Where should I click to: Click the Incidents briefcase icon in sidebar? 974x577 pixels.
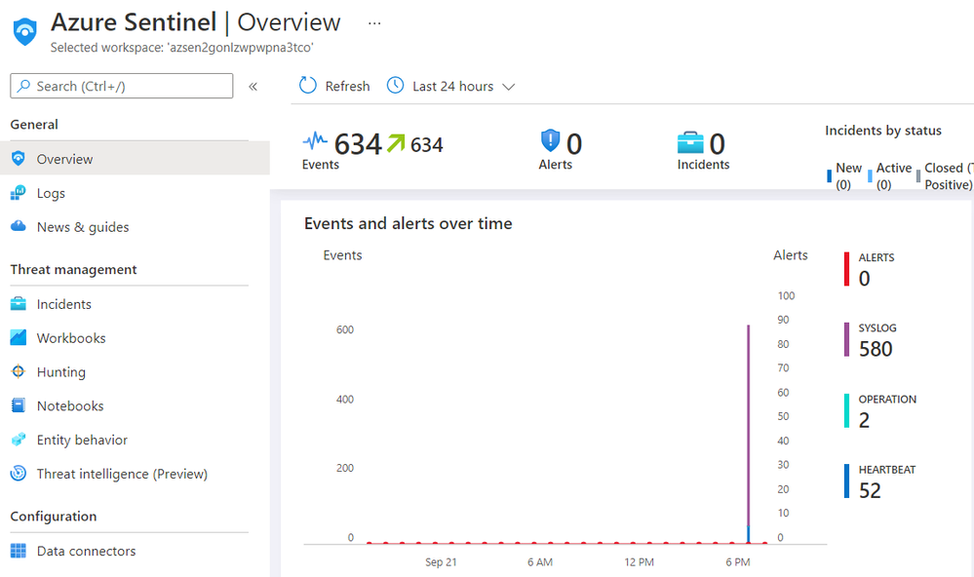click(19, 304)
